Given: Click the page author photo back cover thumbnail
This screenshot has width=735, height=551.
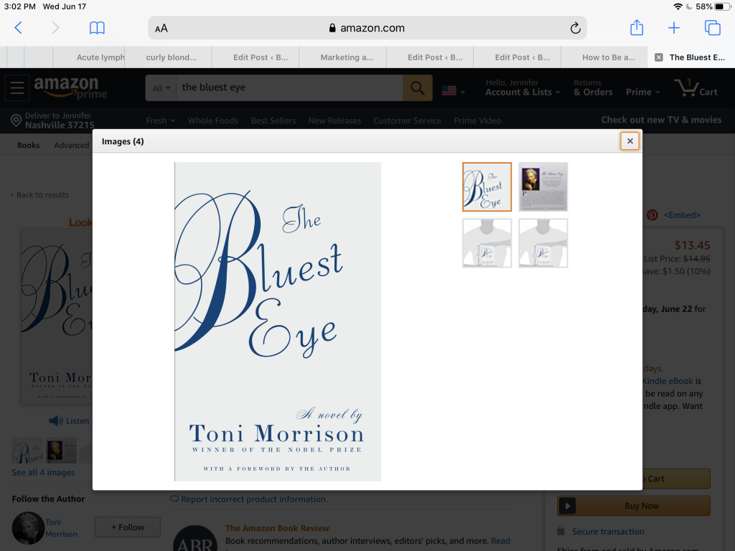Looking at the screenshot, I should 61,451.
